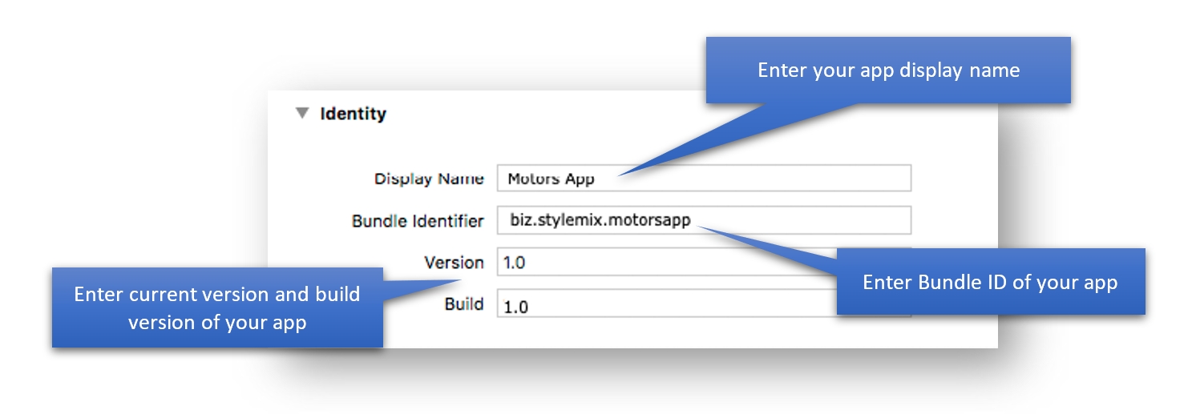Select the Build label text
Image resolution: width=1192 pixels, height=414 pixels.
point(464,304)
